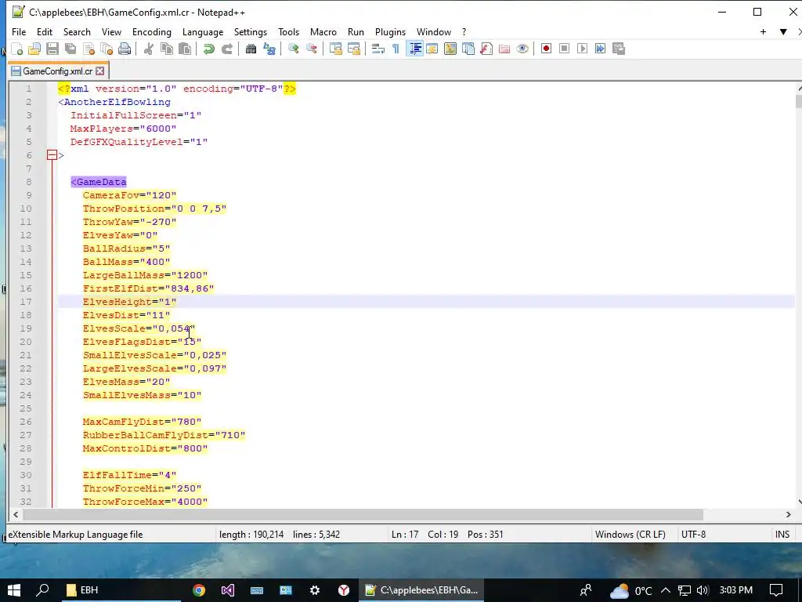Image resolution: width=802 pixels, height=602 pixels.
Task: Click INS mode in status bar
Action: [x=782, y=535]
